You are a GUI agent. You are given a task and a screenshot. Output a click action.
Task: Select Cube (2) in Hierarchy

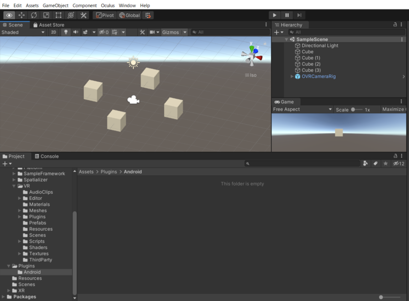coord(311,64)
